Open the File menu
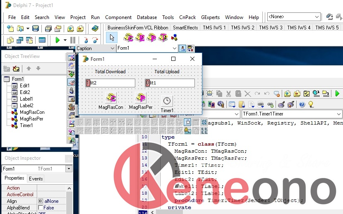Screen dimensions: 343x214 point(12,17)
